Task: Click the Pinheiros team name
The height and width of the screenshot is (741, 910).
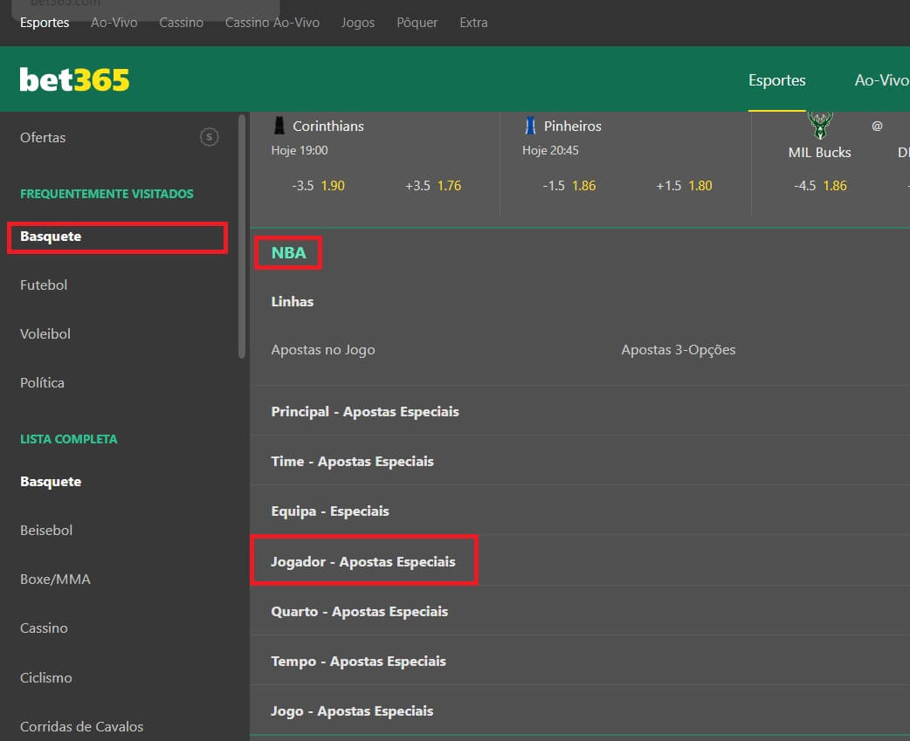Action: [x=572, y=126]
